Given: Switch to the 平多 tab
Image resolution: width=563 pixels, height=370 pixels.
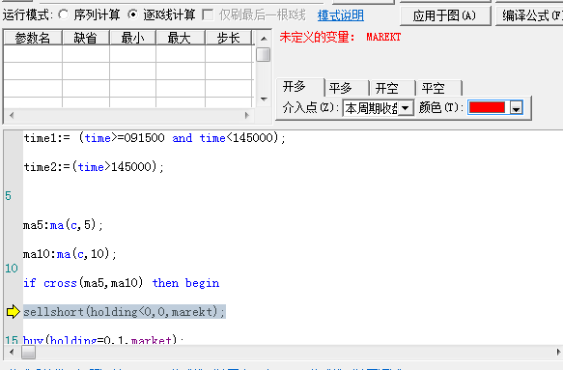Looking at the screenshot, I should pos(346,88).
